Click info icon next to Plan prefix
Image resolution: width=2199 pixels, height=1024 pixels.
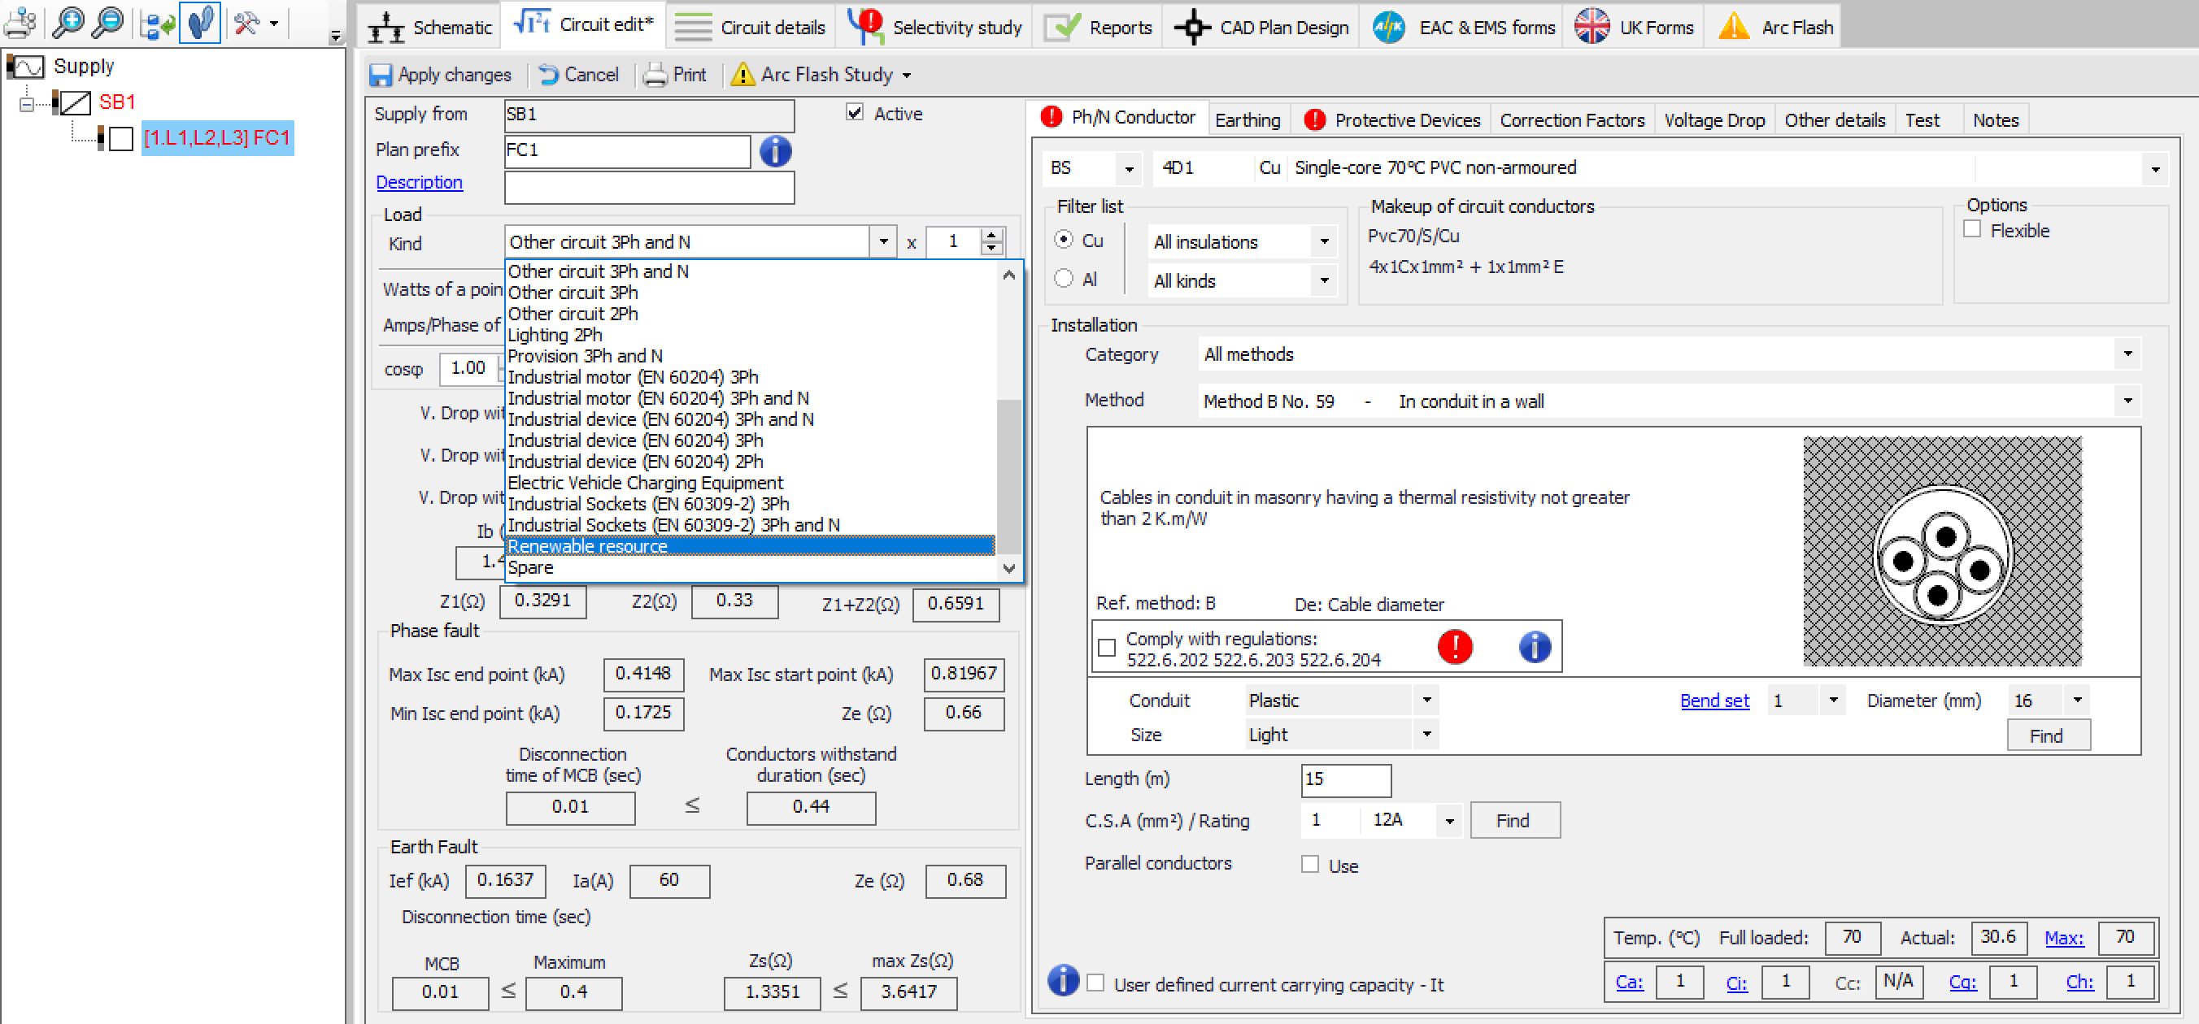tap(774, 151)
